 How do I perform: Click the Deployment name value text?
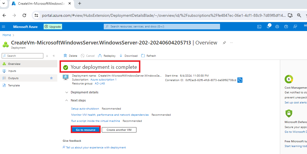click(x=130, y=75)
